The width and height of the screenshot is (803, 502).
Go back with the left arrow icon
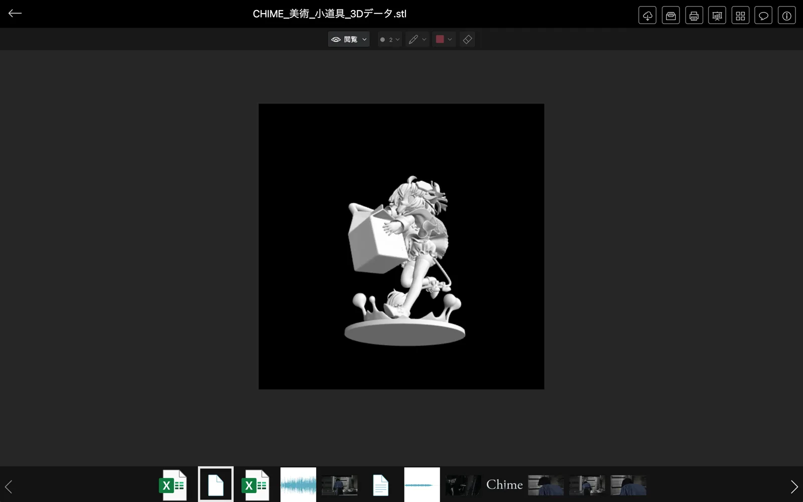(x=15, y=14)
